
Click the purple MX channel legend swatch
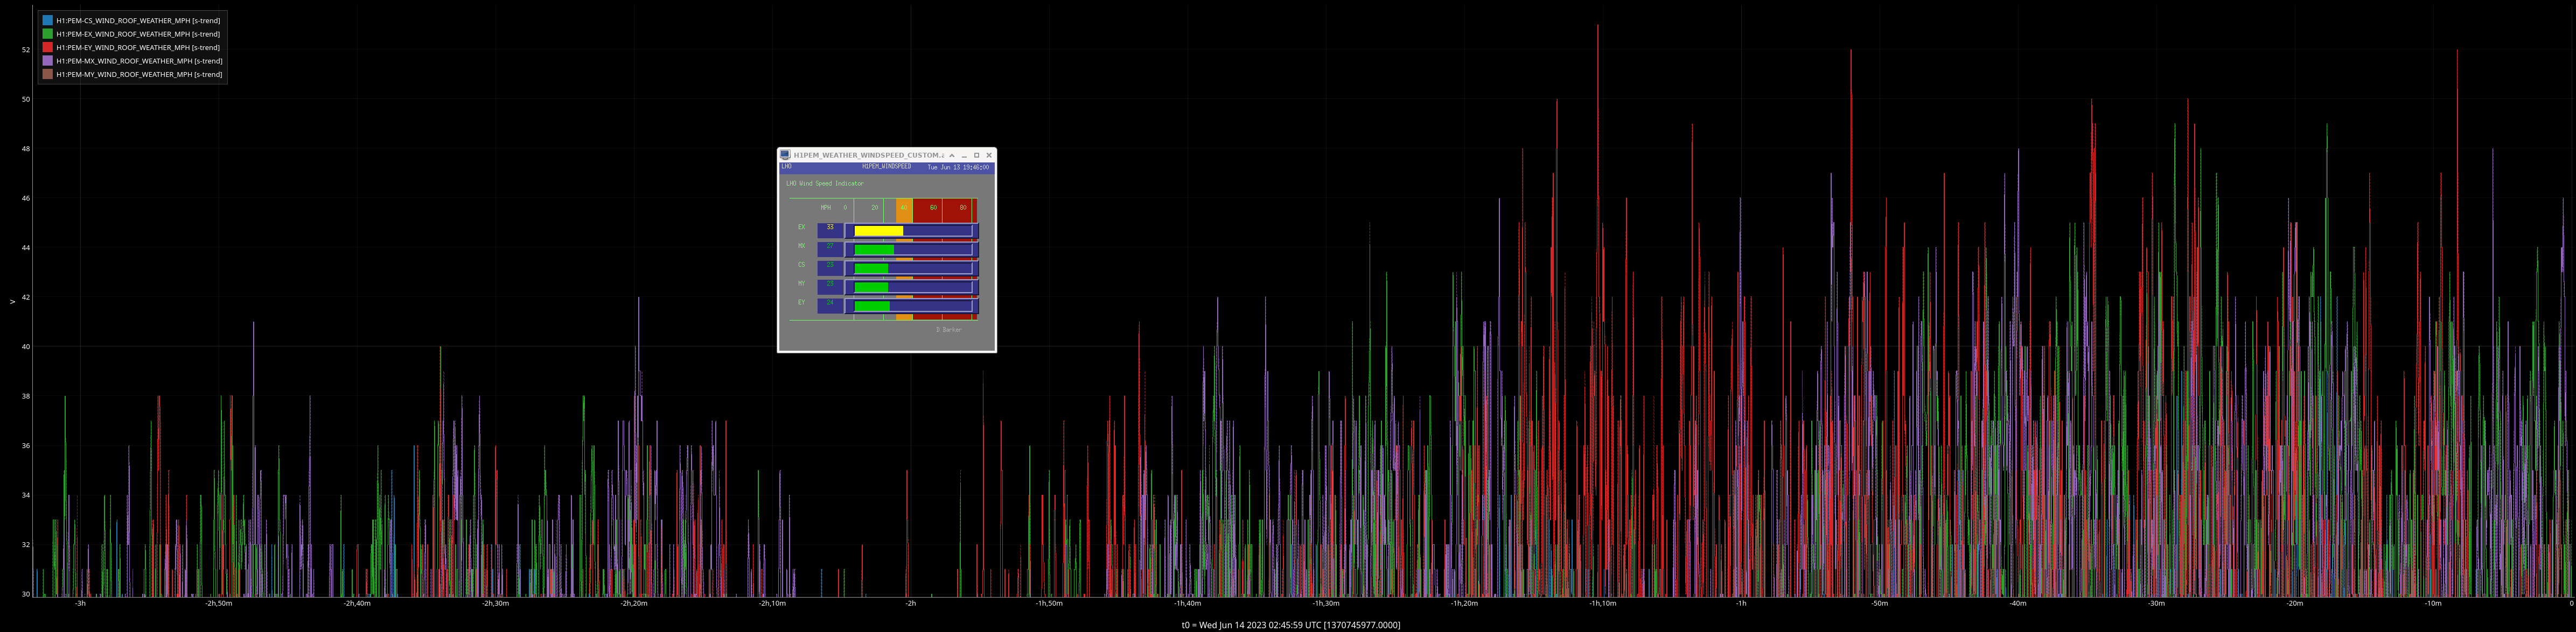click(47, 61)
